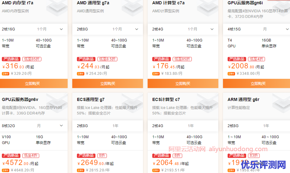
Task: Click the 日常价 icon beside ¥329.20/月
Action: tap(6, 74)
